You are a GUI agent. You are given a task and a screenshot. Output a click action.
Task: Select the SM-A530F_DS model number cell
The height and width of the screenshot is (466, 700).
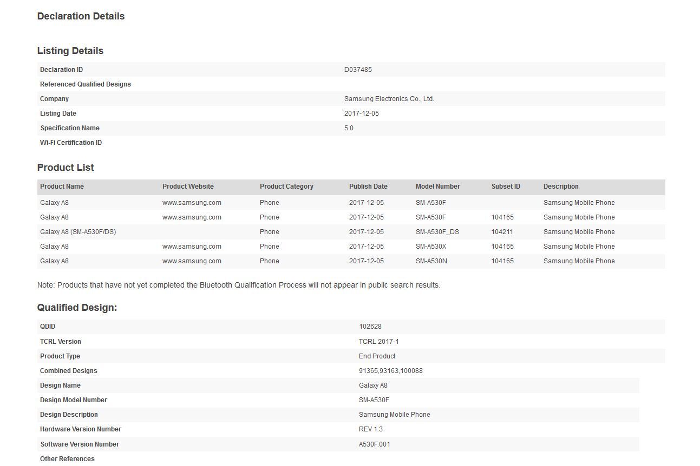[x=437, y=232]
